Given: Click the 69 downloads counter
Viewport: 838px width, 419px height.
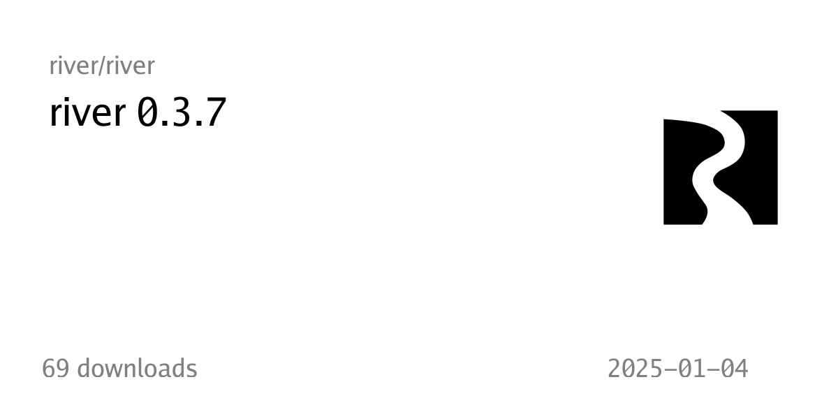Looking at the screenshot, I should (x=119, y=368).
